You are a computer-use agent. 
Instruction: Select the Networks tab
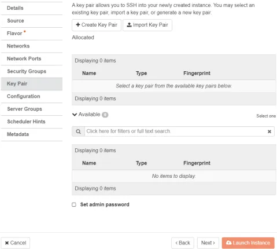(x=32, y=46)
